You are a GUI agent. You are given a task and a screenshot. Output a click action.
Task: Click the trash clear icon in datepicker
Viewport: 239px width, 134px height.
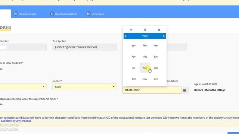coord(145,30)
